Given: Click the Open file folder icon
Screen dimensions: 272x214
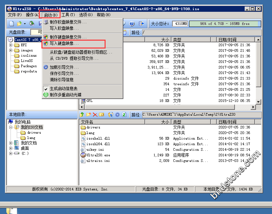Looking at the screenshot, I should pyautogui.click(x=19, y=24).
